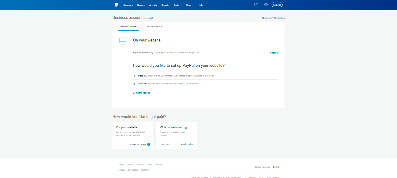Open Help in the top navigation bar
Viewport: 397px width, 178px height.
point(201,5)
